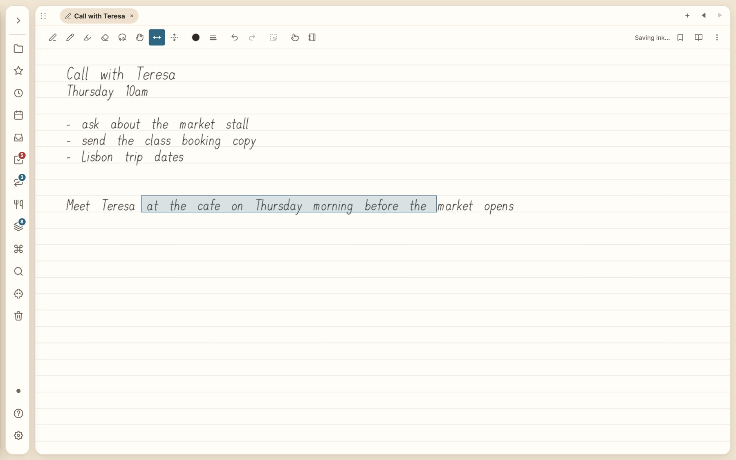The width and height of the screenshot is (736, 460).
Task: Open sync icon with badge 3
Action: (18, 182)
